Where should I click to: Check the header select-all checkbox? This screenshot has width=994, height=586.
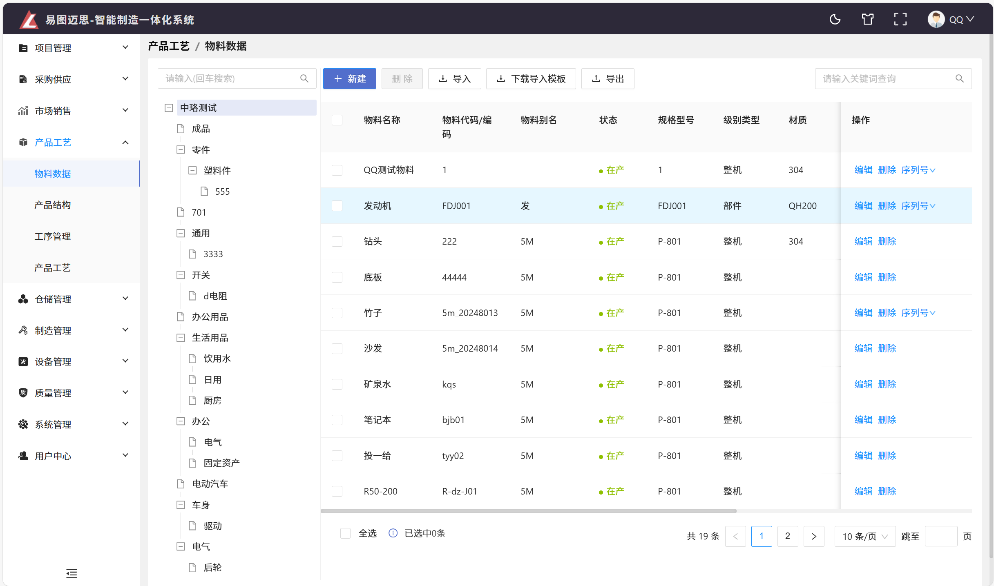pyautogui.click(x=337, y=120)
